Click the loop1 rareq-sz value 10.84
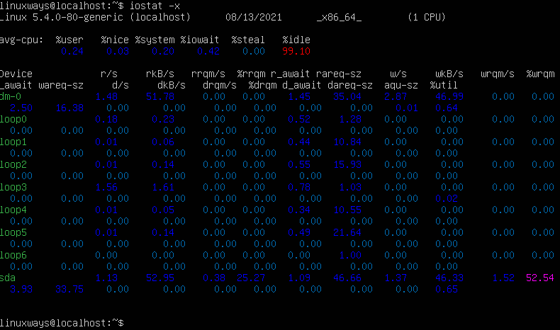The width and height of the screenshot is (560, 330). point(347,142)
